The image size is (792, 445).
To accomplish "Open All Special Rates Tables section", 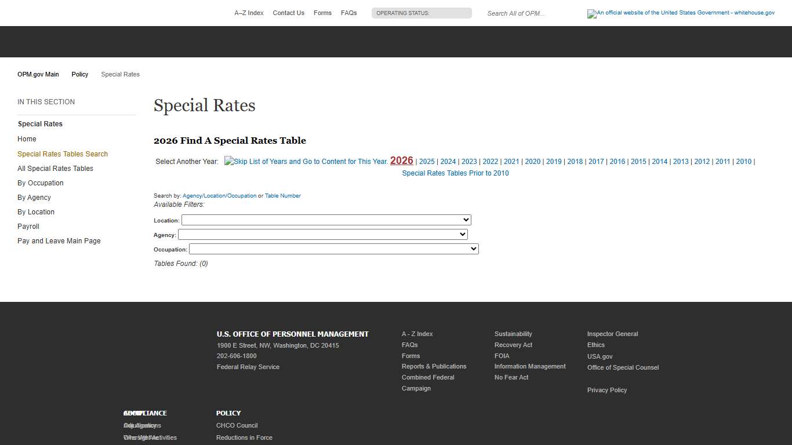I will pos(55,168).
